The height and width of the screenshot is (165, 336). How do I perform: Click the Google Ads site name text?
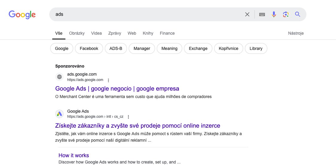pos(78,111)
